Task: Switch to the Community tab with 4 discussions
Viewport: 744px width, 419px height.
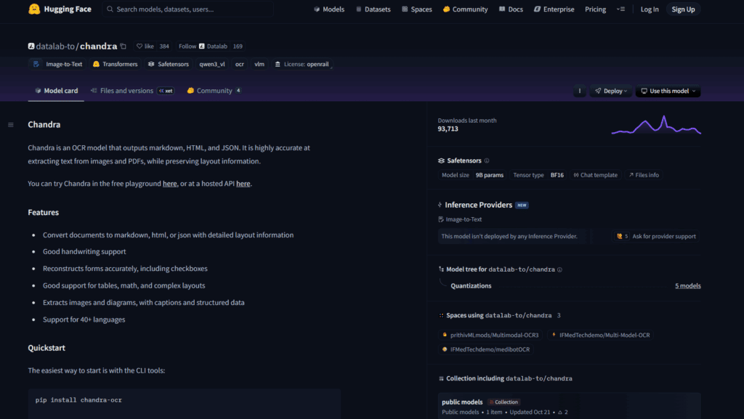Action: [x=214, y=91]
